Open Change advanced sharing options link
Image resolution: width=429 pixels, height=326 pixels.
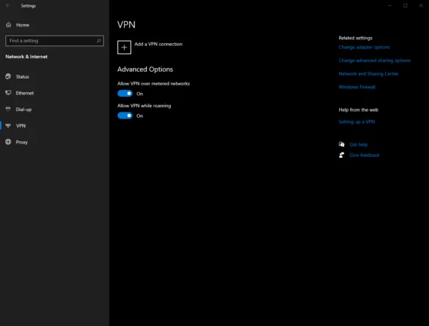(x=375, y=60)
